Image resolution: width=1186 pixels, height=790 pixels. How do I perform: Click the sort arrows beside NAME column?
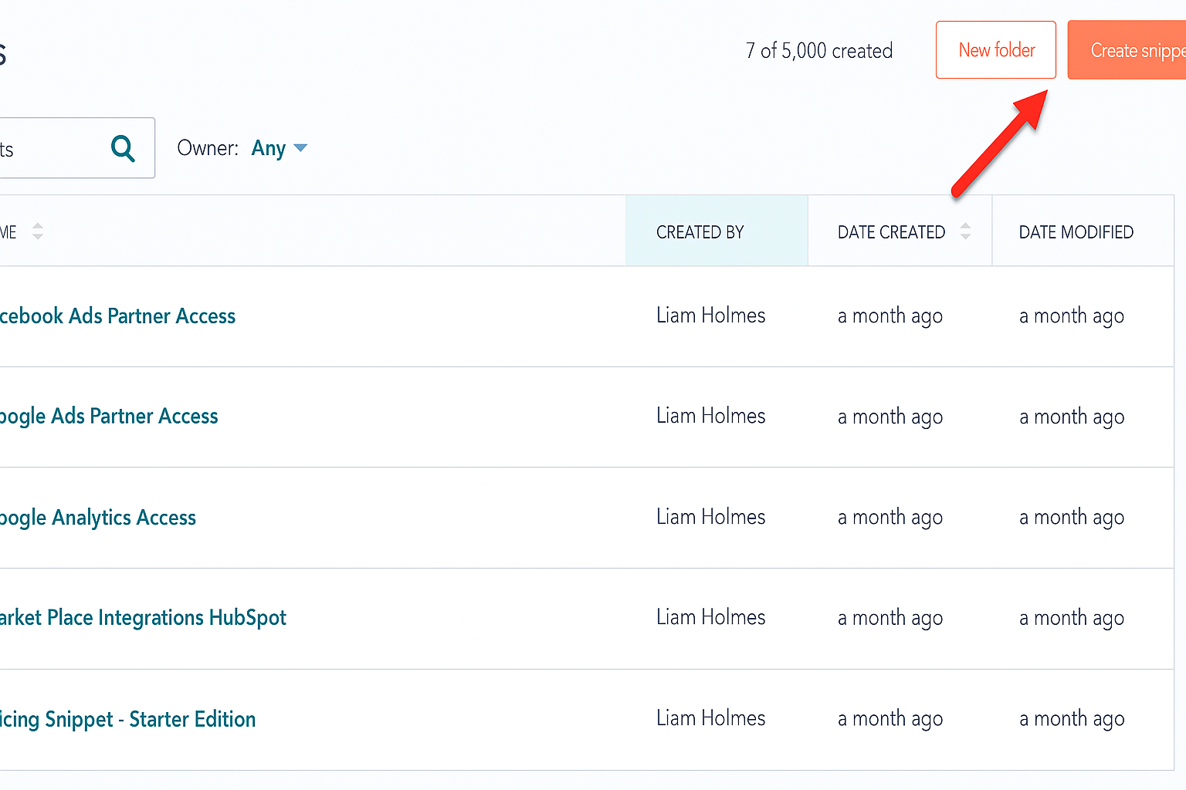[x=36, y=231]
